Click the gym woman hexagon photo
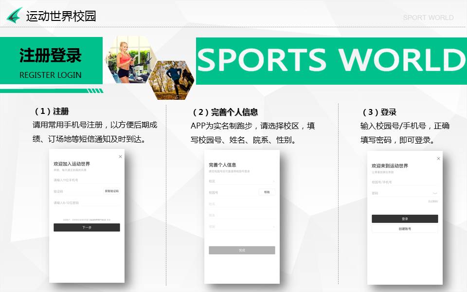Viewport: 467px width, 292px height. pyautogui.click(x=128, y=59)
